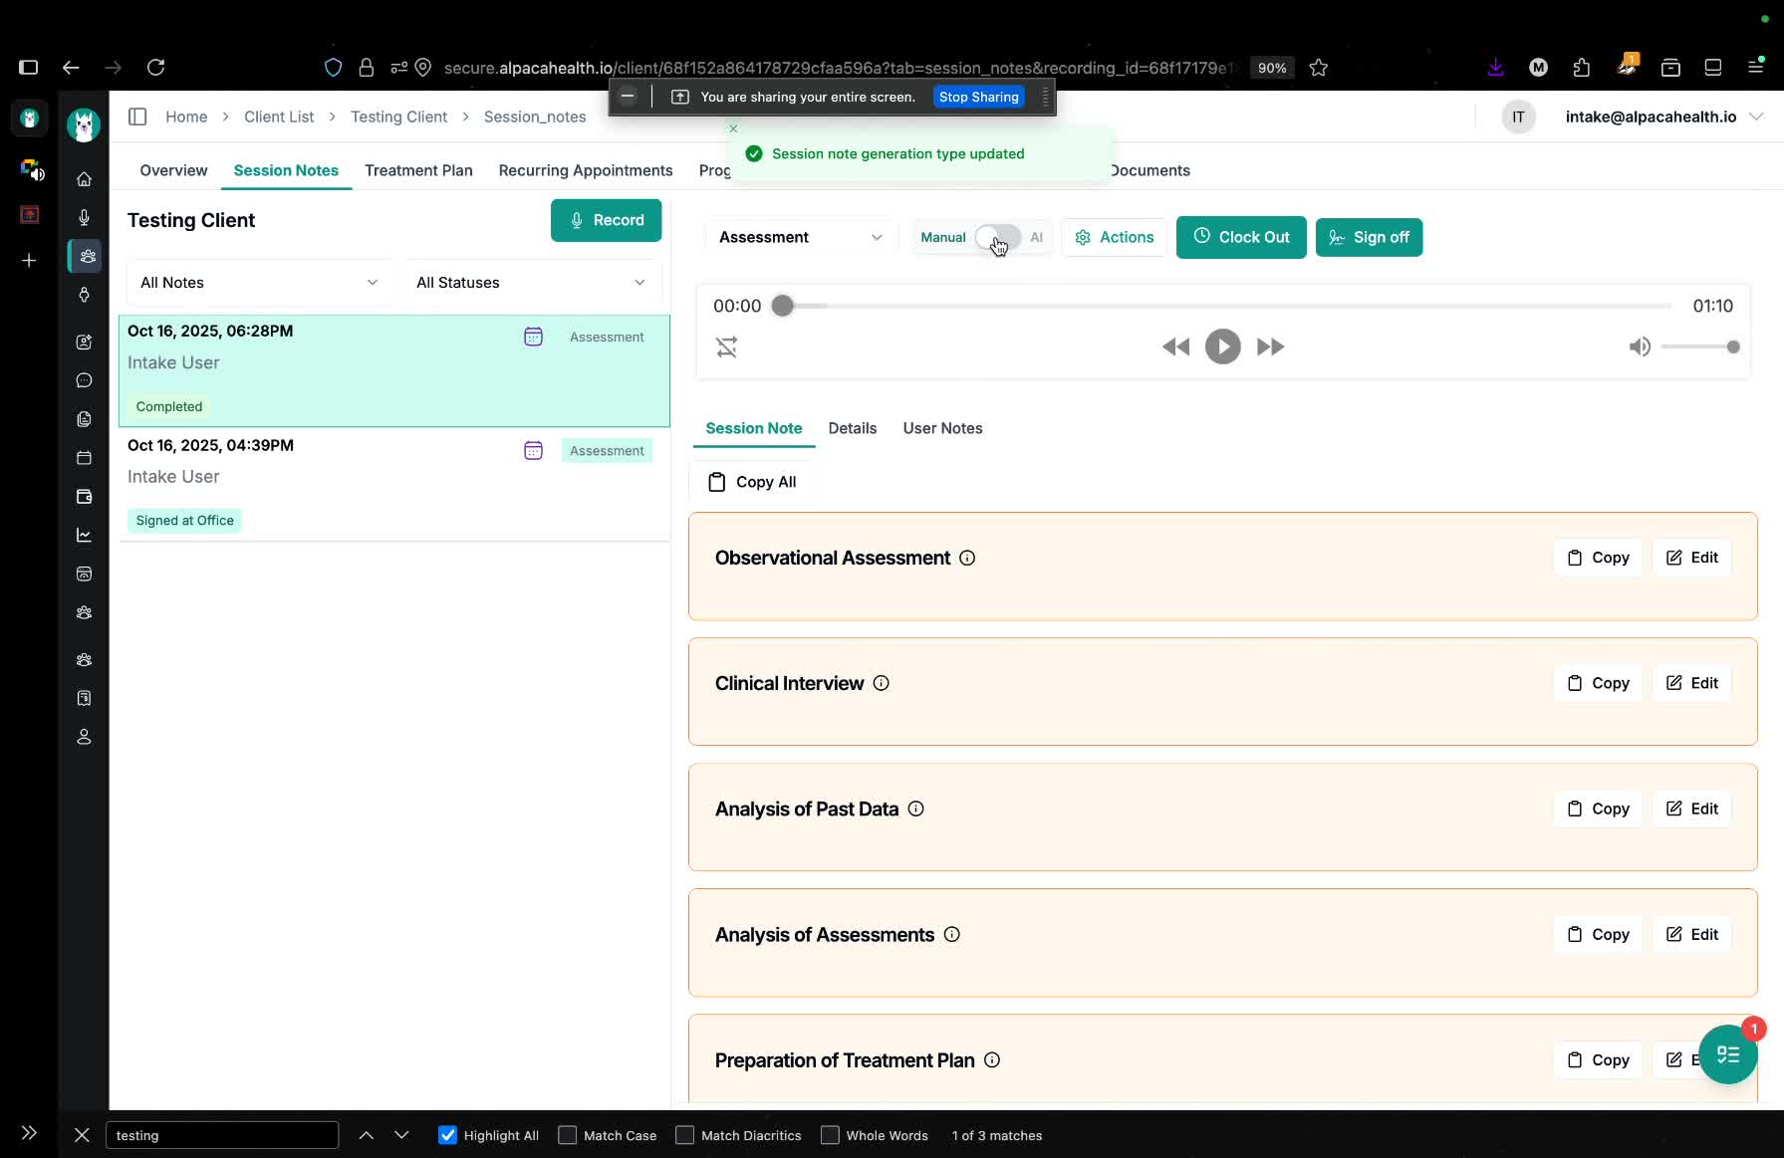Open the analytics chart icon in sidebar
Viewport: 1784px width, 1158px height.
[x=84, y=535]
